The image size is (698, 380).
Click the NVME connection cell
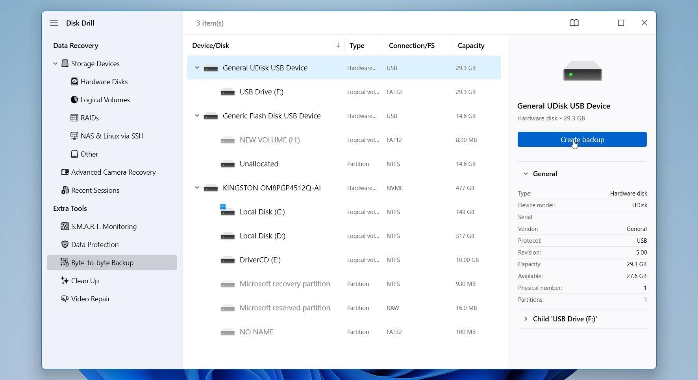point(394,188)
